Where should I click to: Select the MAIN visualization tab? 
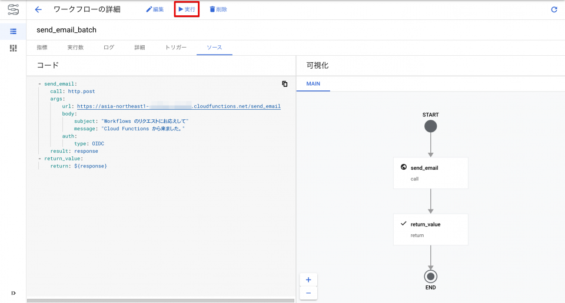coord(313,84)
